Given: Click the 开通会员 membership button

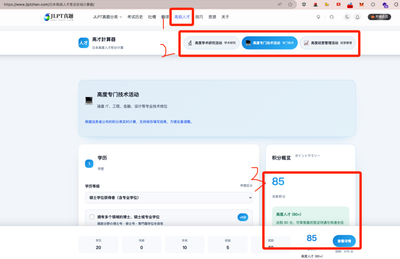Looking at the screenshot, I should pyautogui.click(x=379, y=17).
